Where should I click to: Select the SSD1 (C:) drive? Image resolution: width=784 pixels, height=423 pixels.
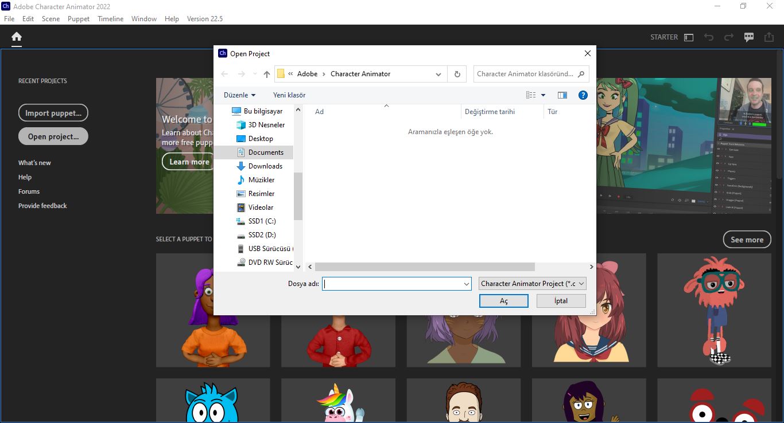tap(257, 221)
